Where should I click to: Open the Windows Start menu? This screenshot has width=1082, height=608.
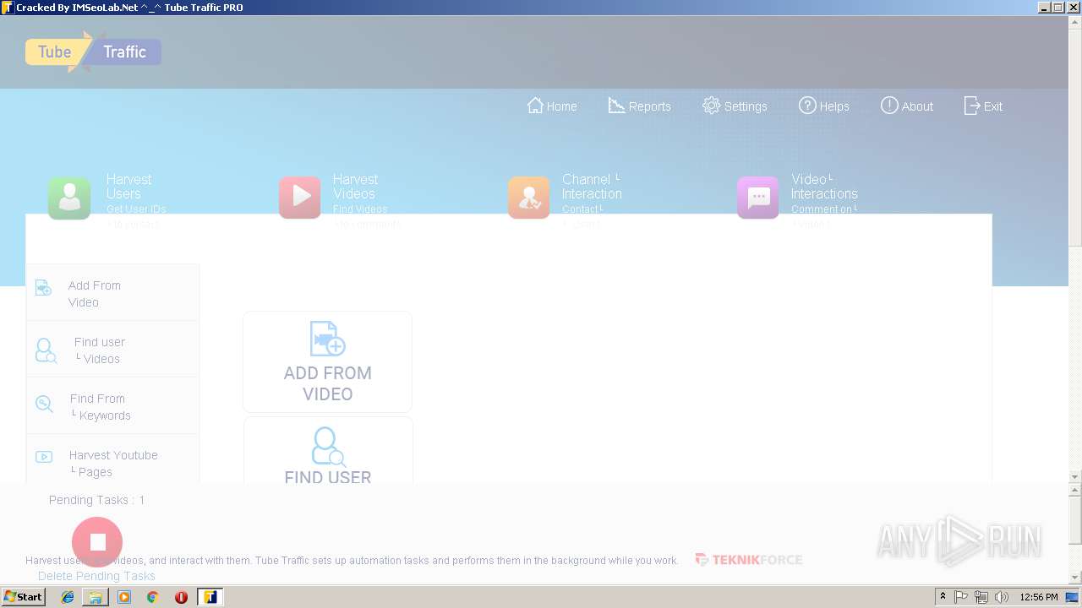coord(24,597)
